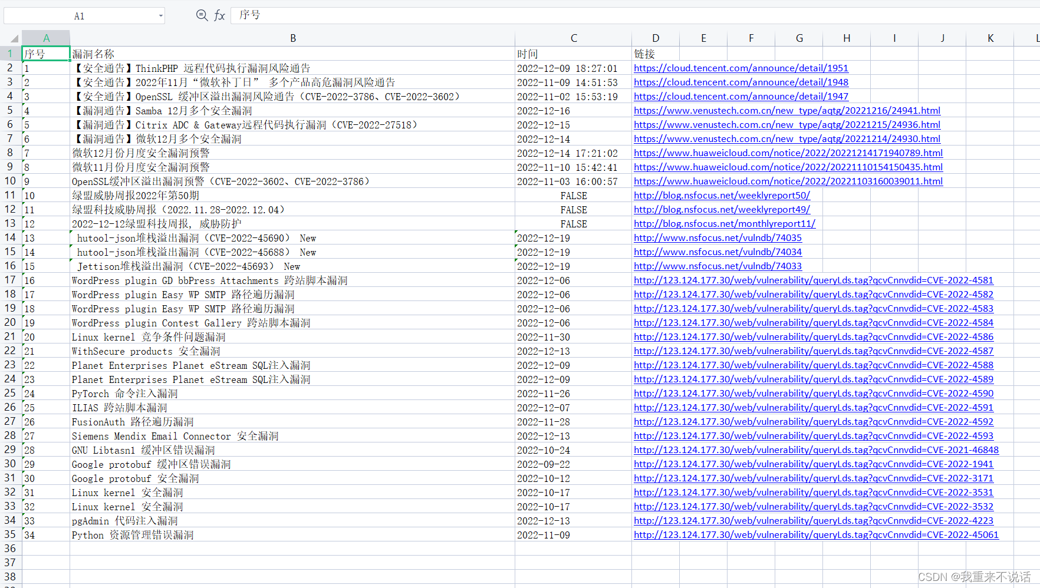Select the FALSE cell in row 11

tap(574, 195)
